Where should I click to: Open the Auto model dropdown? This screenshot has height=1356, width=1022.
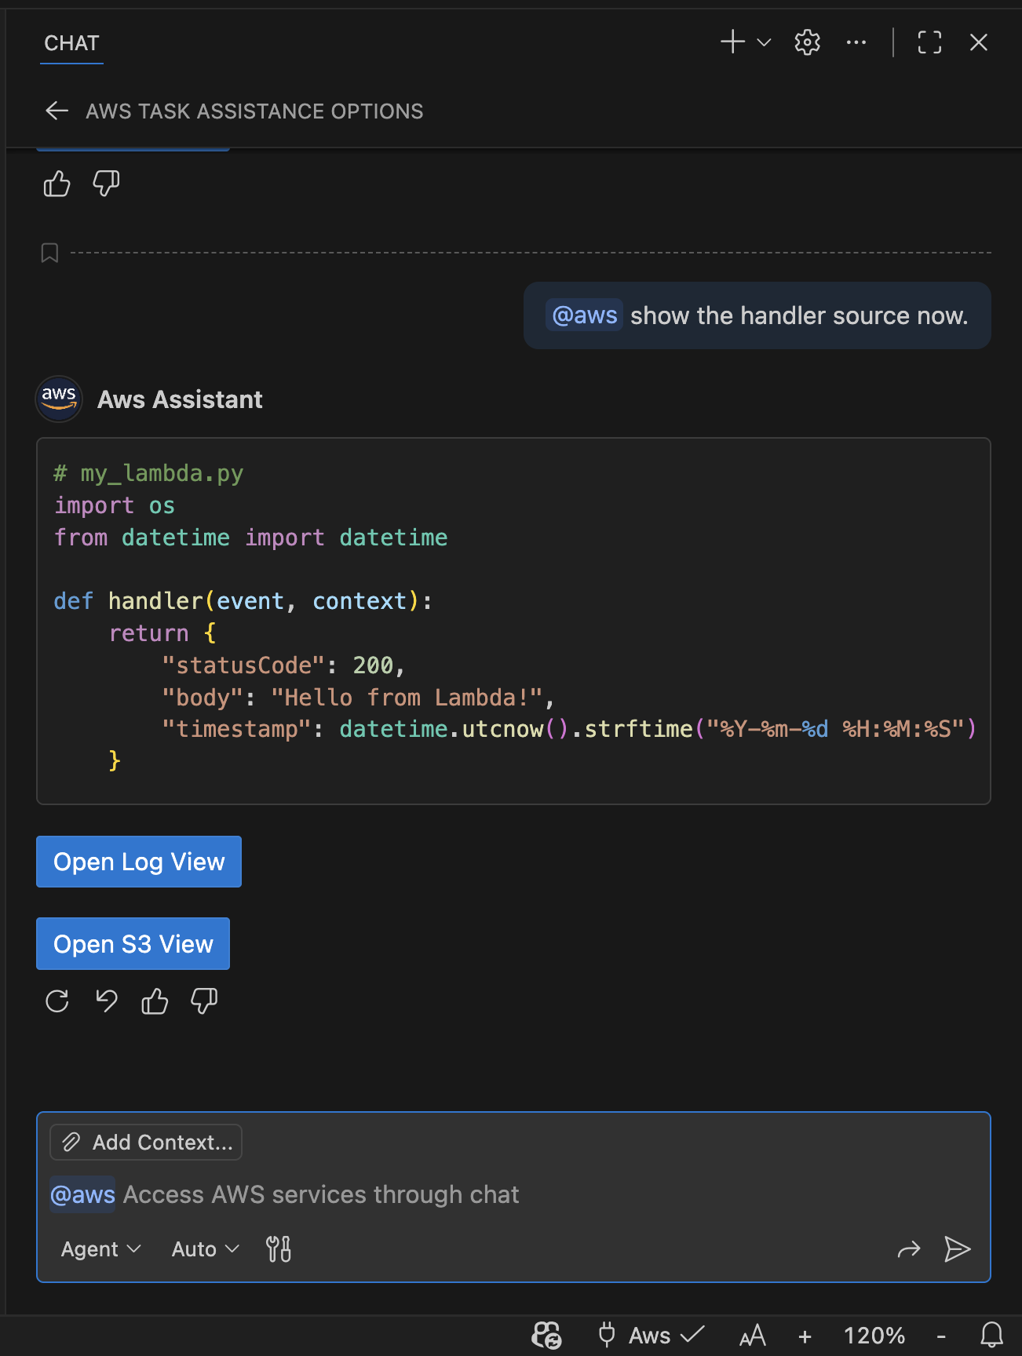pyautogui.click(x=205, y=1249)
